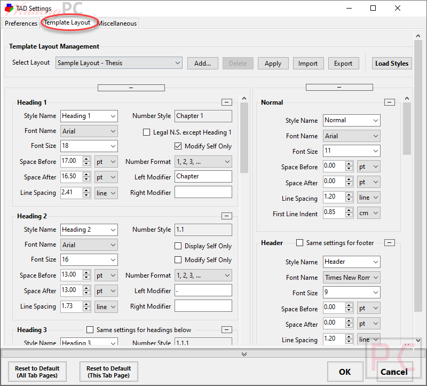This screenshot has width=427, height=386.
Task: Click the main window scrollbar down arrow
Action: click(x=418, y=340)
